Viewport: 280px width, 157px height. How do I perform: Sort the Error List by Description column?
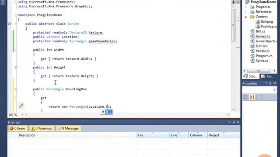tap(77, 135)
